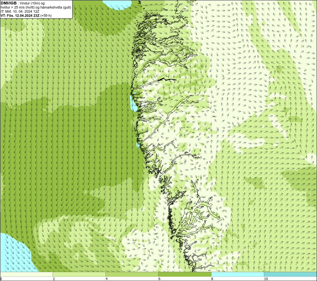
Task: Click the palest 0–2 m/s color swatch
Action: 27,274
